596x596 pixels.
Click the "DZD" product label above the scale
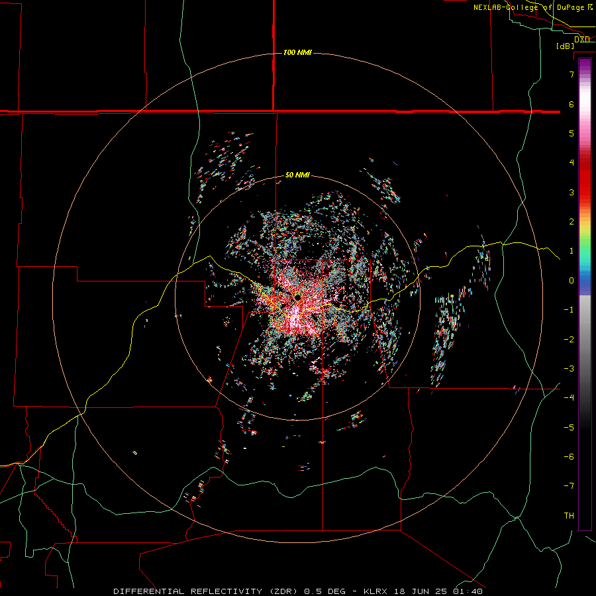582,40
